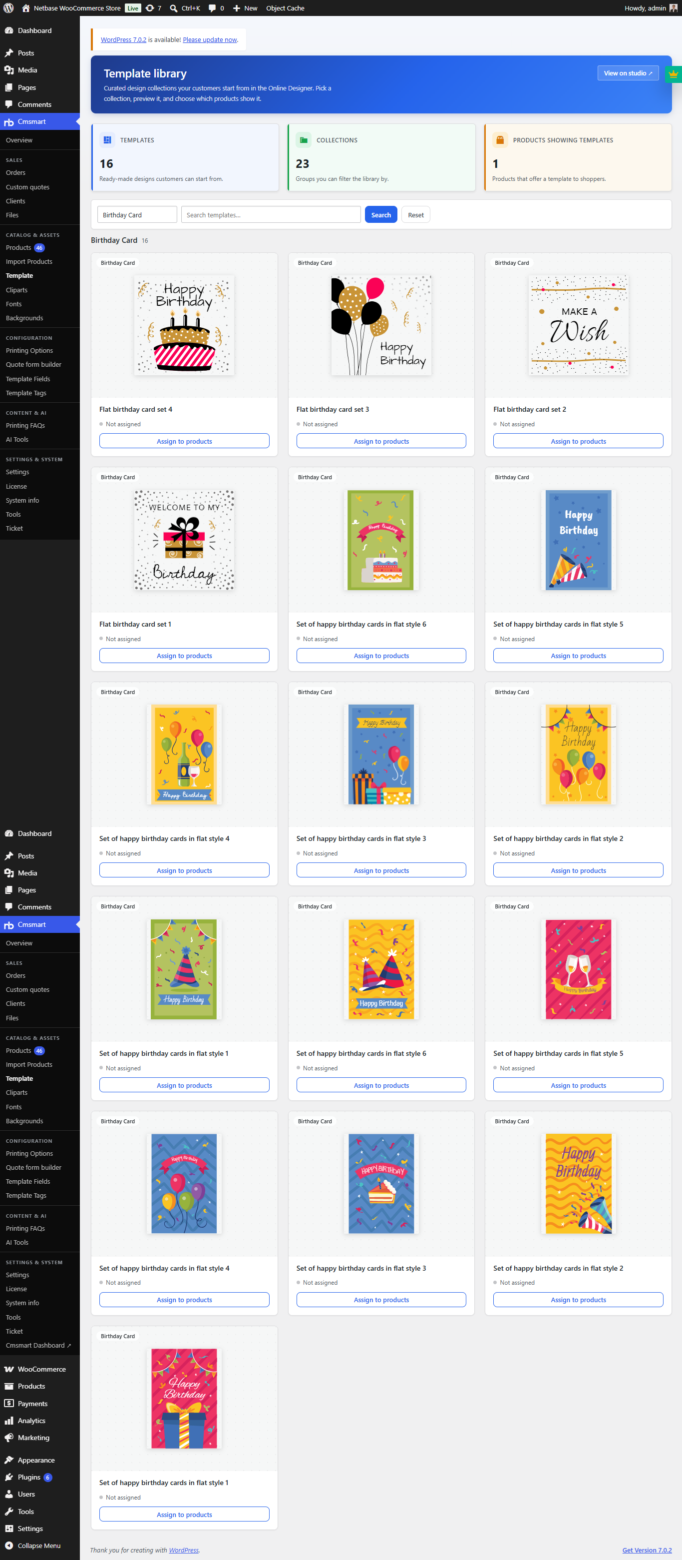Click the Collapse Menu label
This screenshot has height=1560, width=682.
click(x=39, y=1546)
